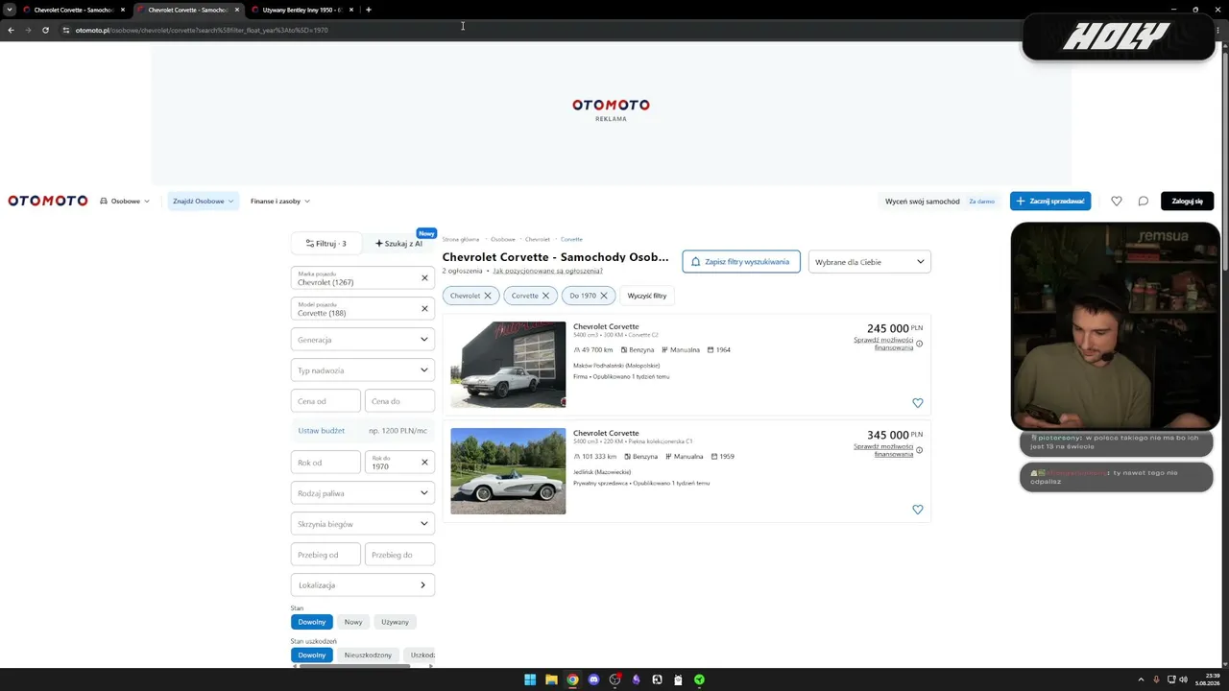Screen dimensions: 1229x691
Task: Open messages via the chat bubble icon
Action: click(1143, 201)
